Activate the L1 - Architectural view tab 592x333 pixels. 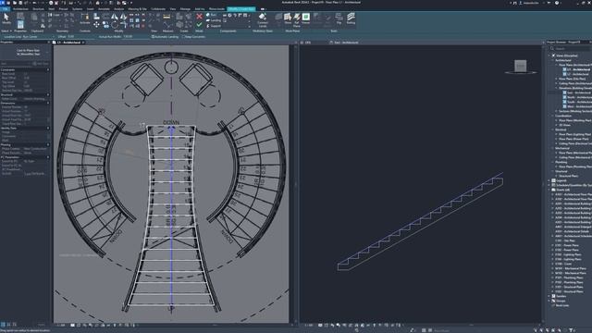click(x=68, y=43)
